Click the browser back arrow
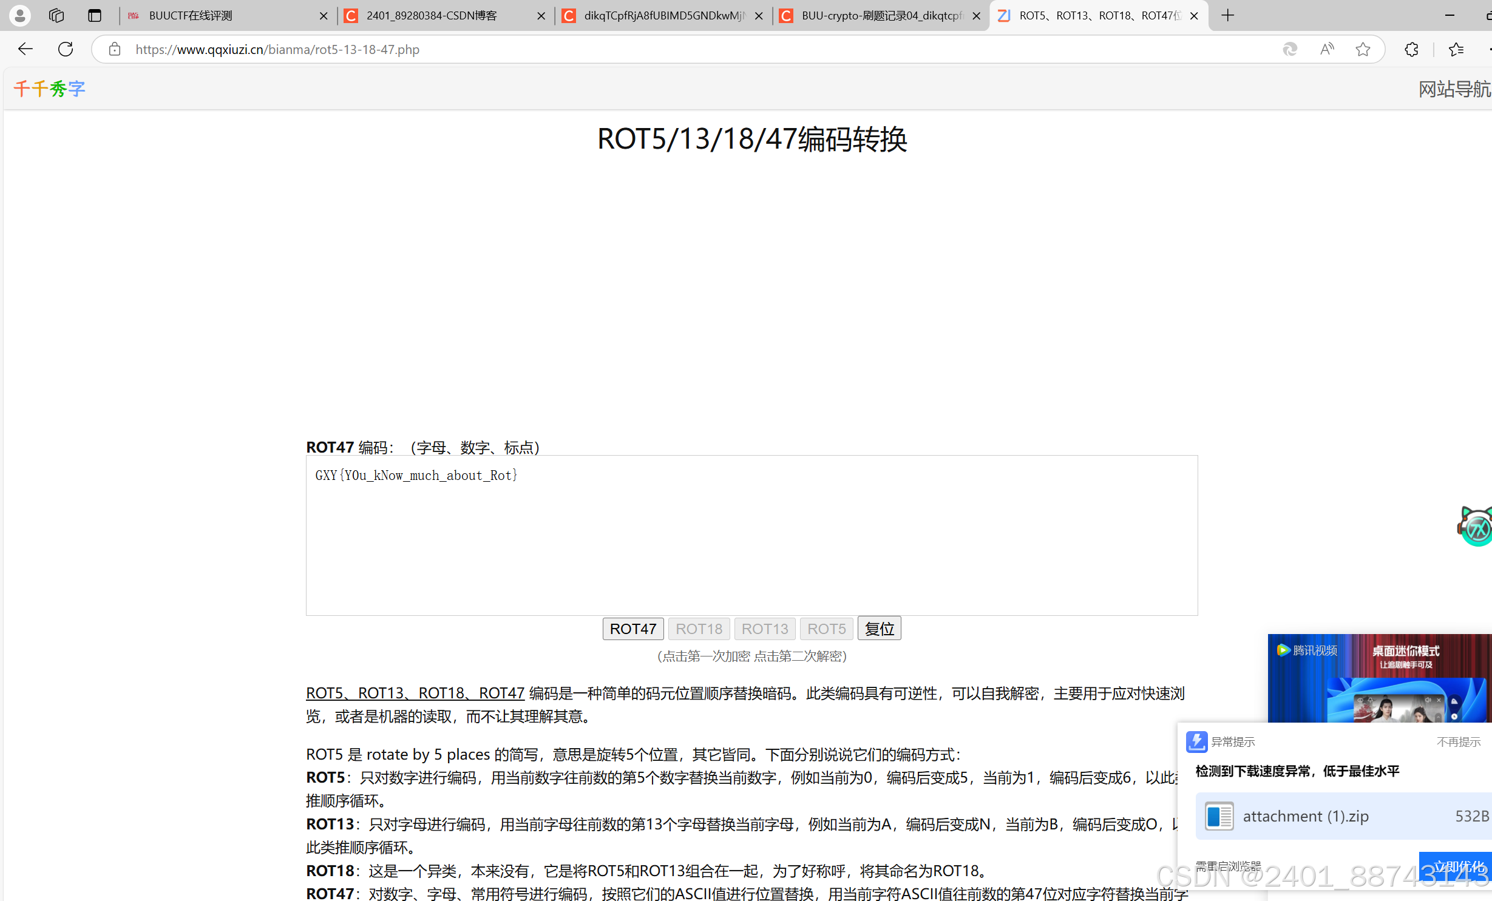1492x901 pixels. 25,49
